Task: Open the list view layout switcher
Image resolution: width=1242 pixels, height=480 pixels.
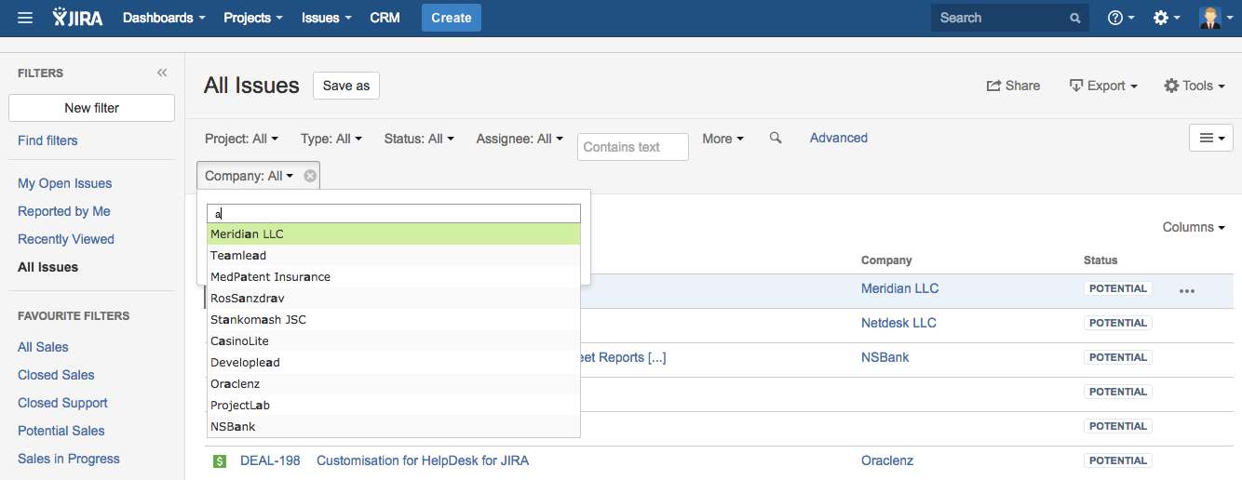Action: click(1210, 138)
